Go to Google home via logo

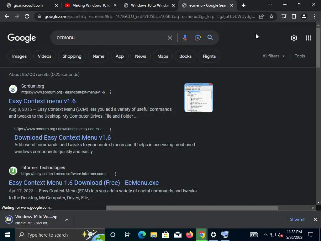22,38
